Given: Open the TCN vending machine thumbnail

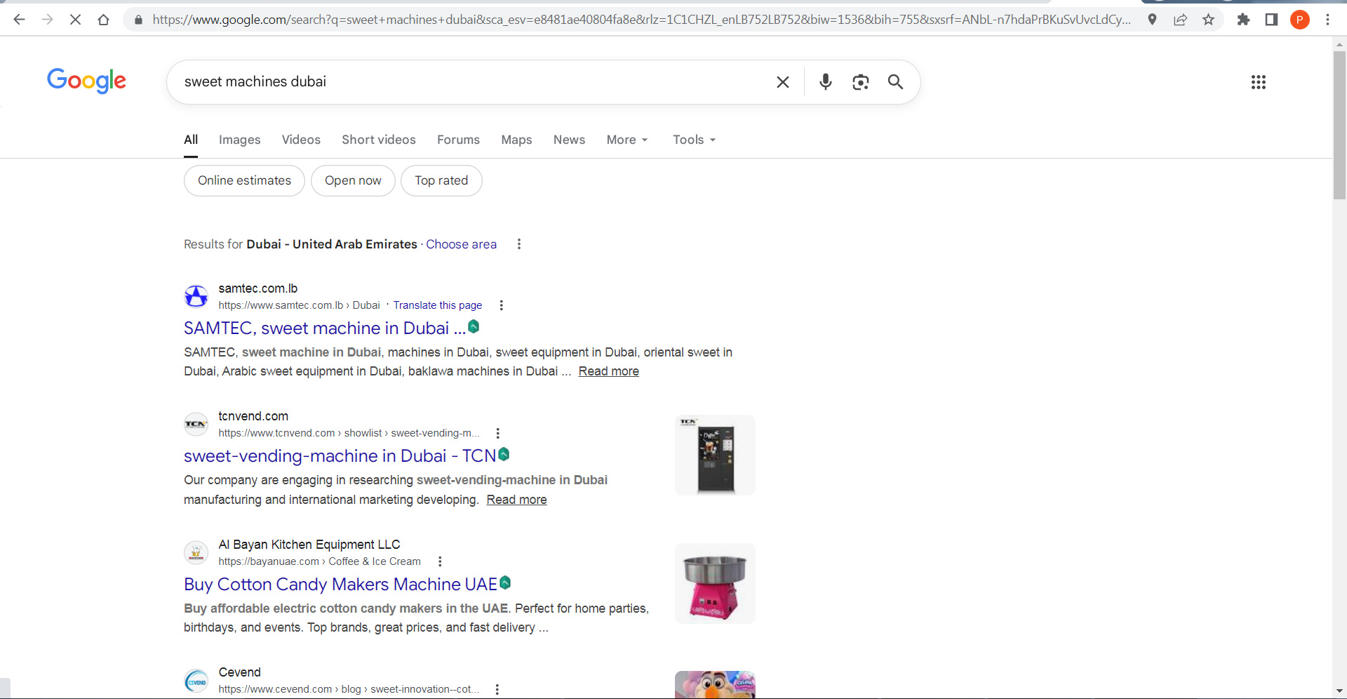Looking at the screenshot, I should (x=715, y=455).
